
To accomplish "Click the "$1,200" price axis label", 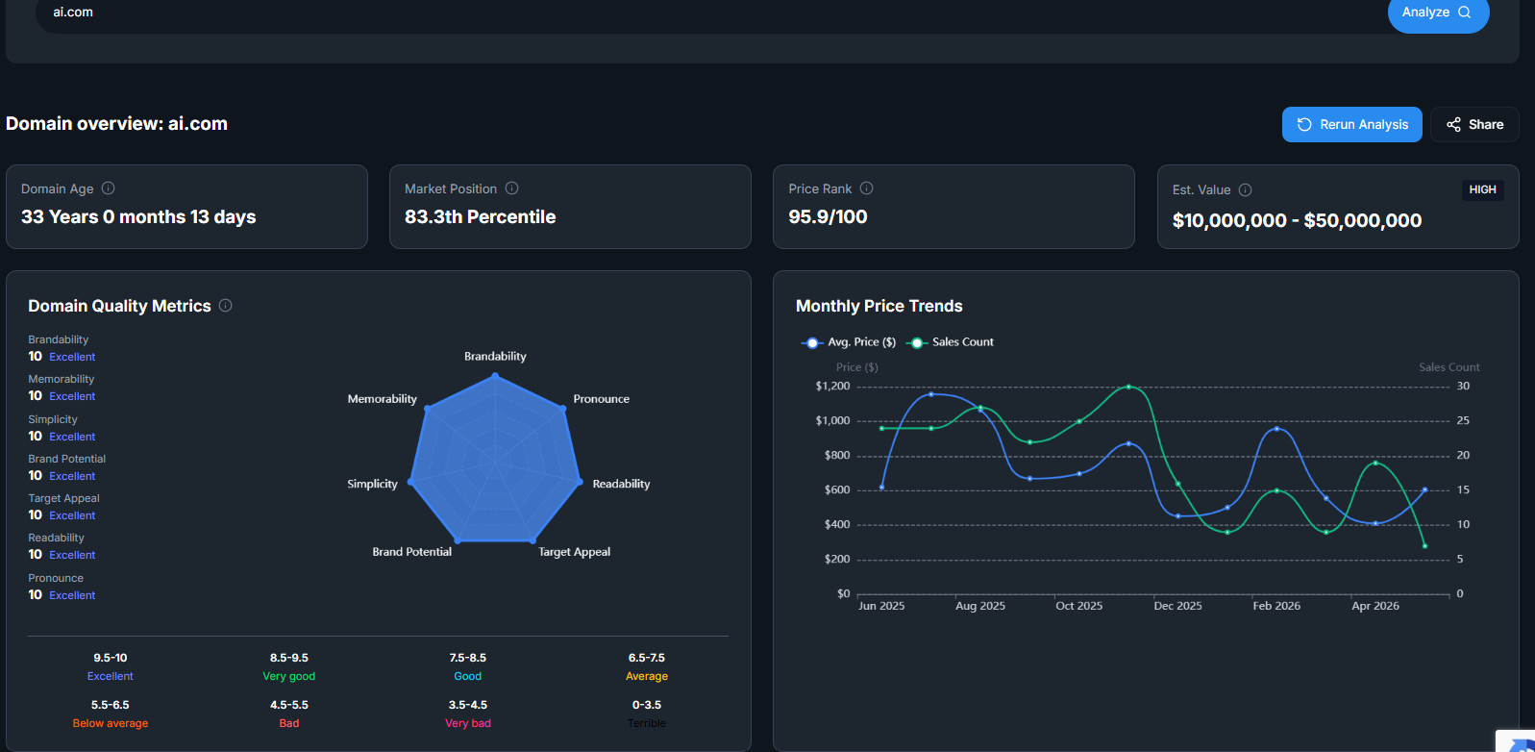I will 832,387.
